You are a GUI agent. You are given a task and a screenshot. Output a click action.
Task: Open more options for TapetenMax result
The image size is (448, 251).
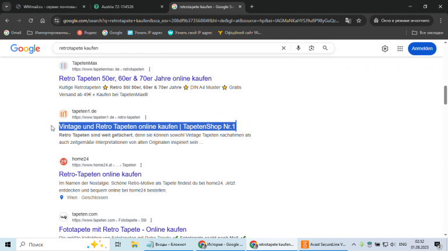tap(149, 69)
